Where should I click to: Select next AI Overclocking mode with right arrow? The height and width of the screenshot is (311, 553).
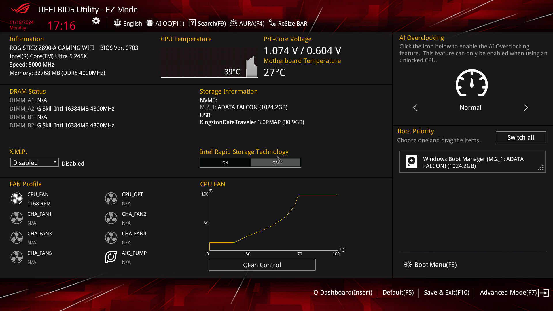tap(526, 108)
